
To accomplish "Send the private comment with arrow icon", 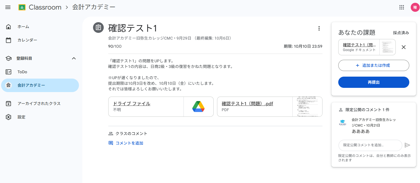I will tap(407, 145).
